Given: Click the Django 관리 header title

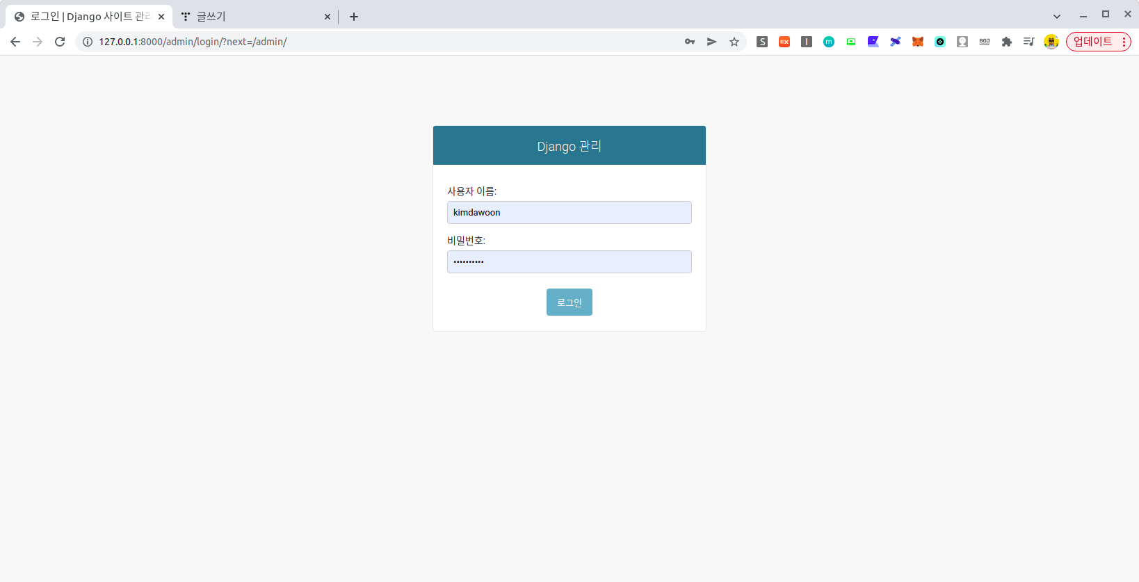Looking at the screenshot, I should (569, 146).
